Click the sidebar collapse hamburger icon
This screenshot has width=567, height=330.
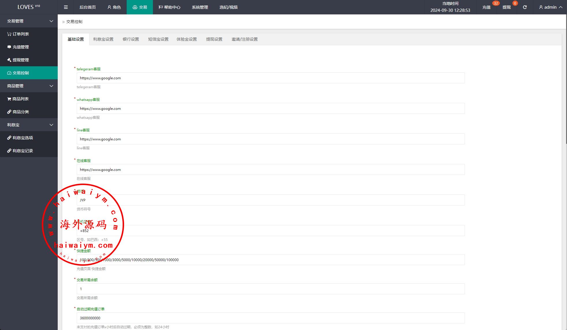click(x=66, y=7)
